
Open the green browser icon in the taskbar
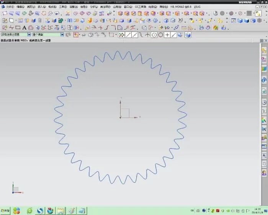pyautogui.click(x=29, y=211)
